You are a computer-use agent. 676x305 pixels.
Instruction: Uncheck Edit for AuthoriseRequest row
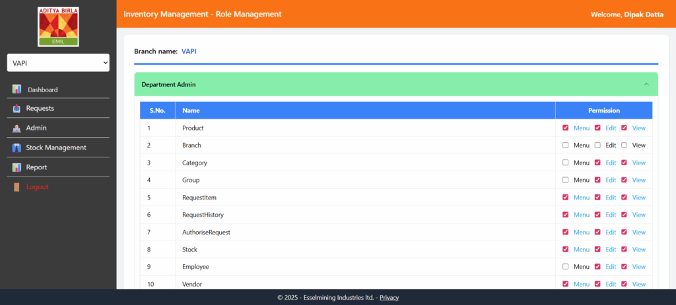coord(597,232)
